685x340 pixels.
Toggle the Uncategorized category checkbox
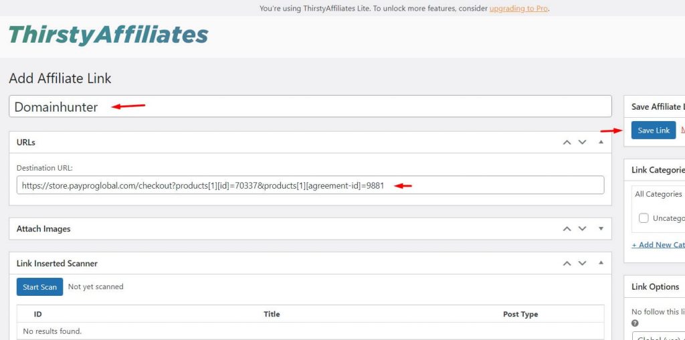(x=644, y=218)
